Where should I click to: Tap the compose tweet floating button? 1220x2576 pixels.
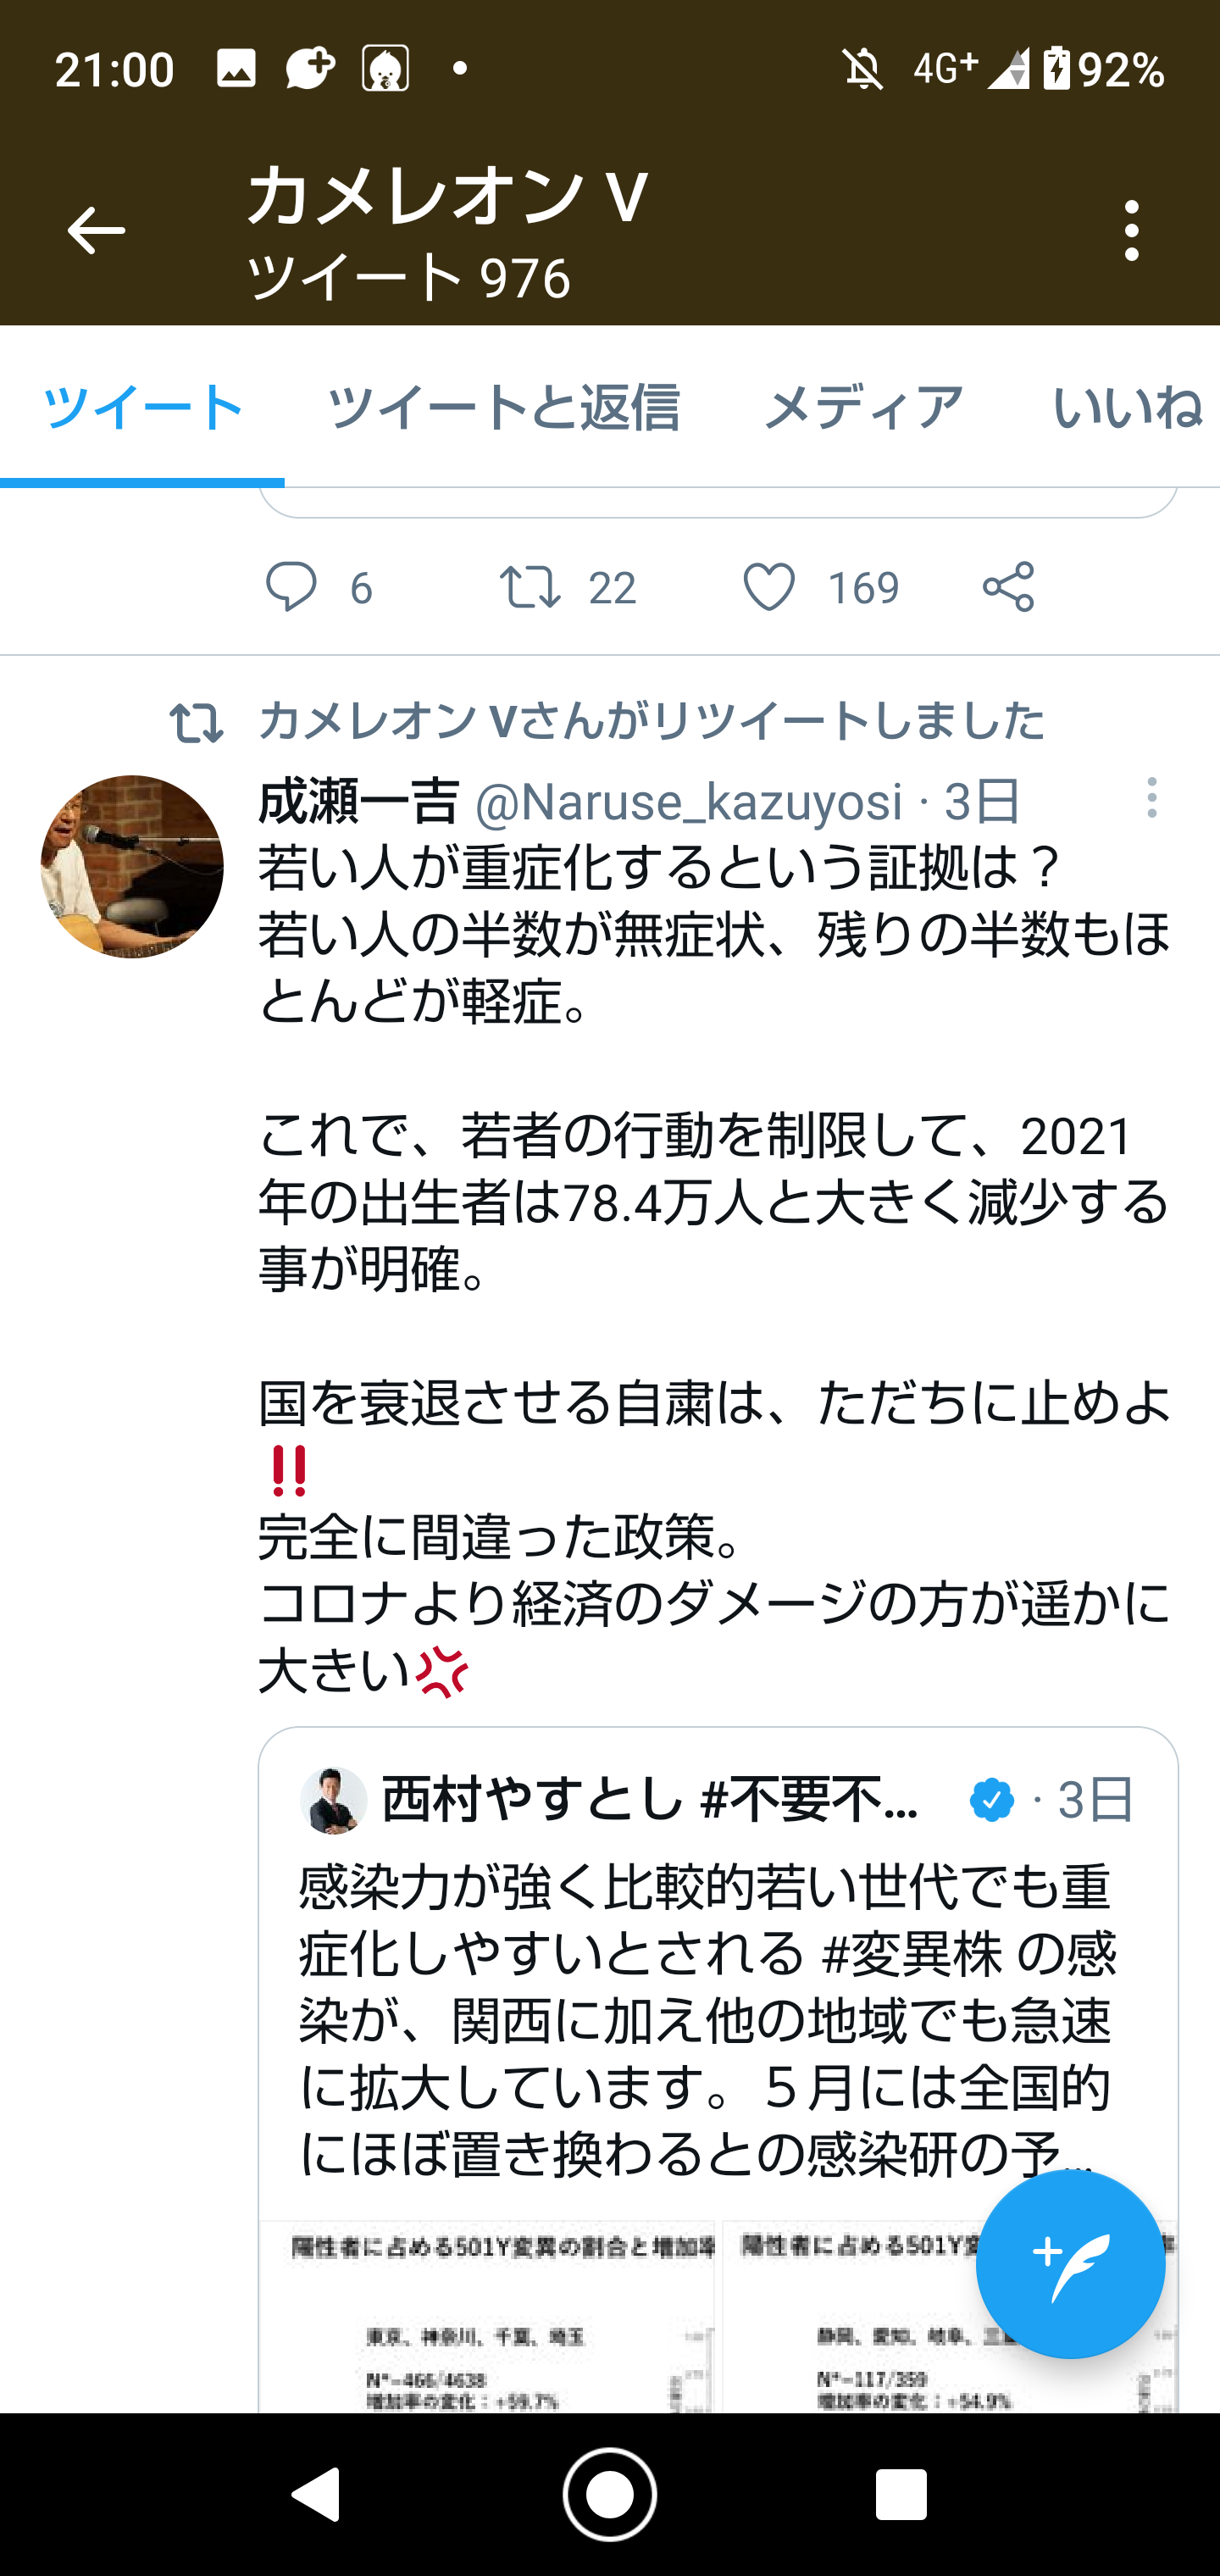click(x=1070, y=2264)
